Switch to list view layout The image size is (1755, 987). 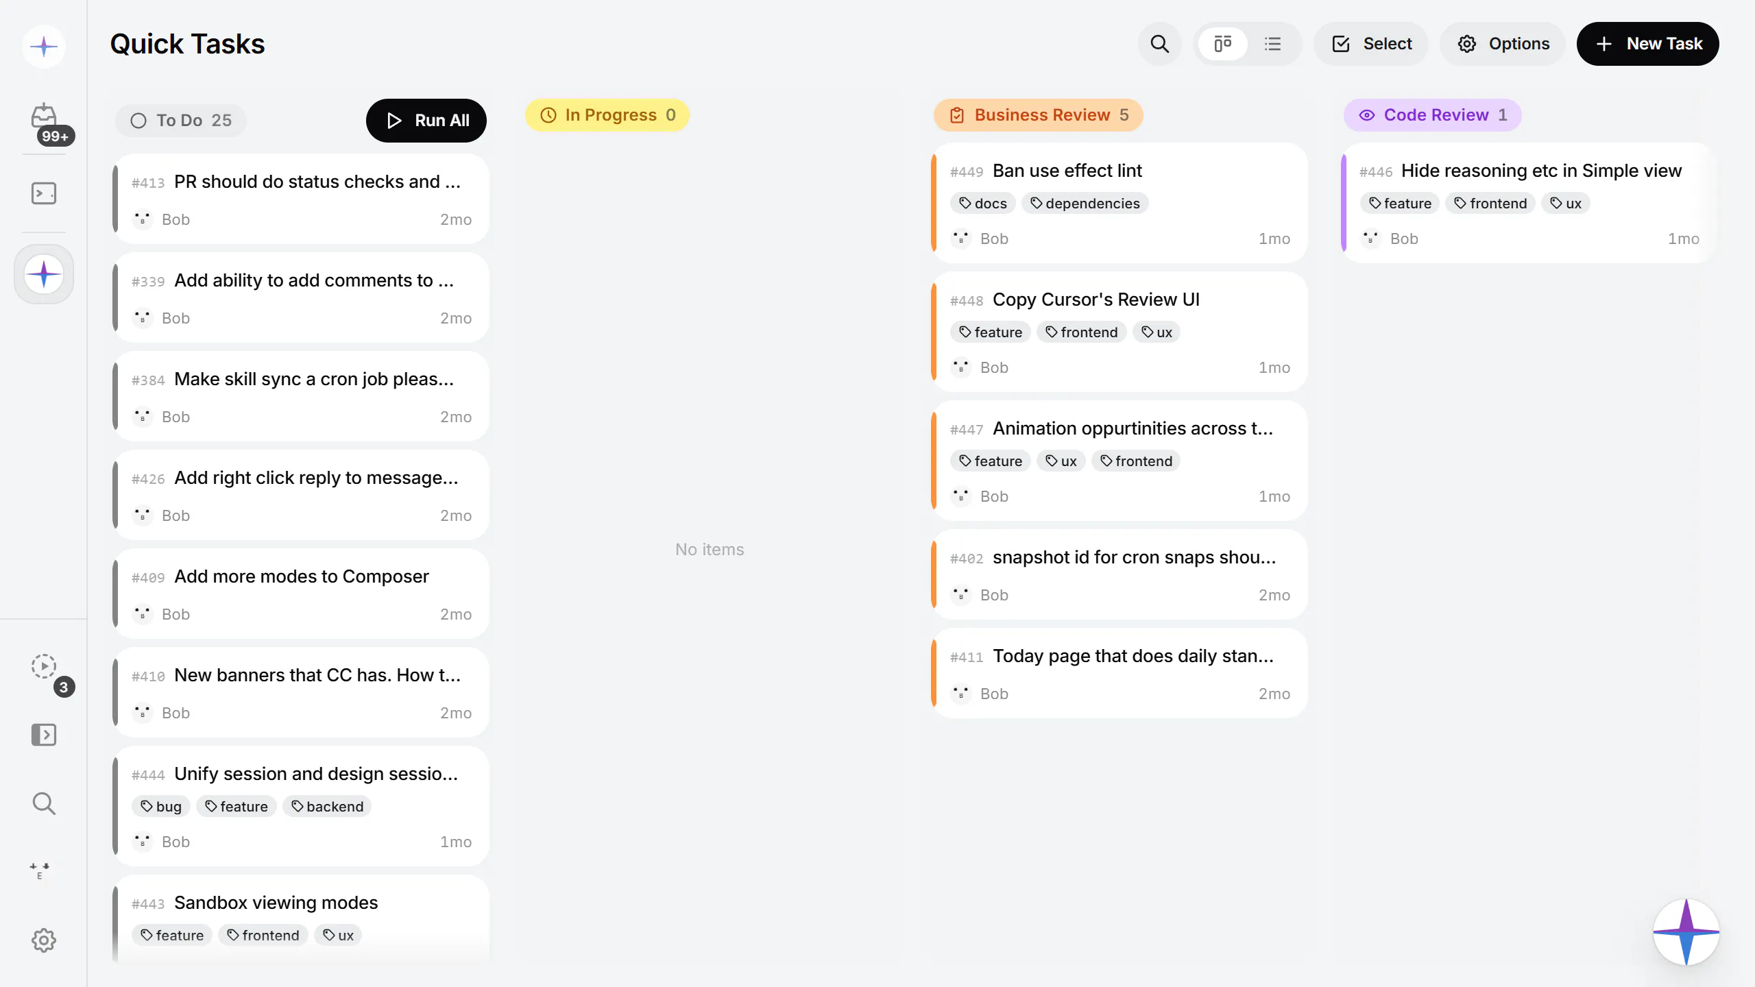(x=1273, y=44)
